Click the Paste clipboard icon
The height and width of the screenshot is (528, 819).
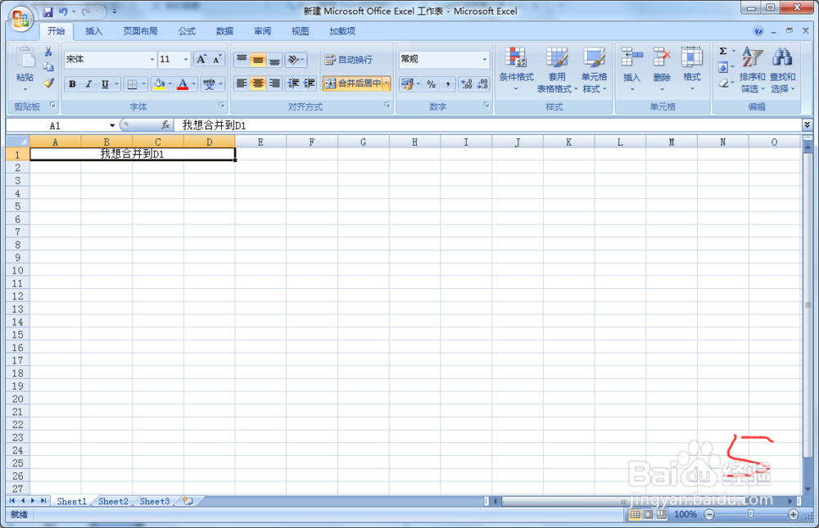click(25, 57)
